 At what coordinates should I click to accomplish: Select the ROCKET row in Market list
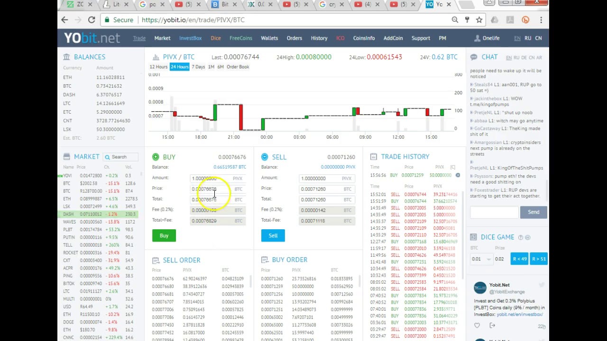98,252
